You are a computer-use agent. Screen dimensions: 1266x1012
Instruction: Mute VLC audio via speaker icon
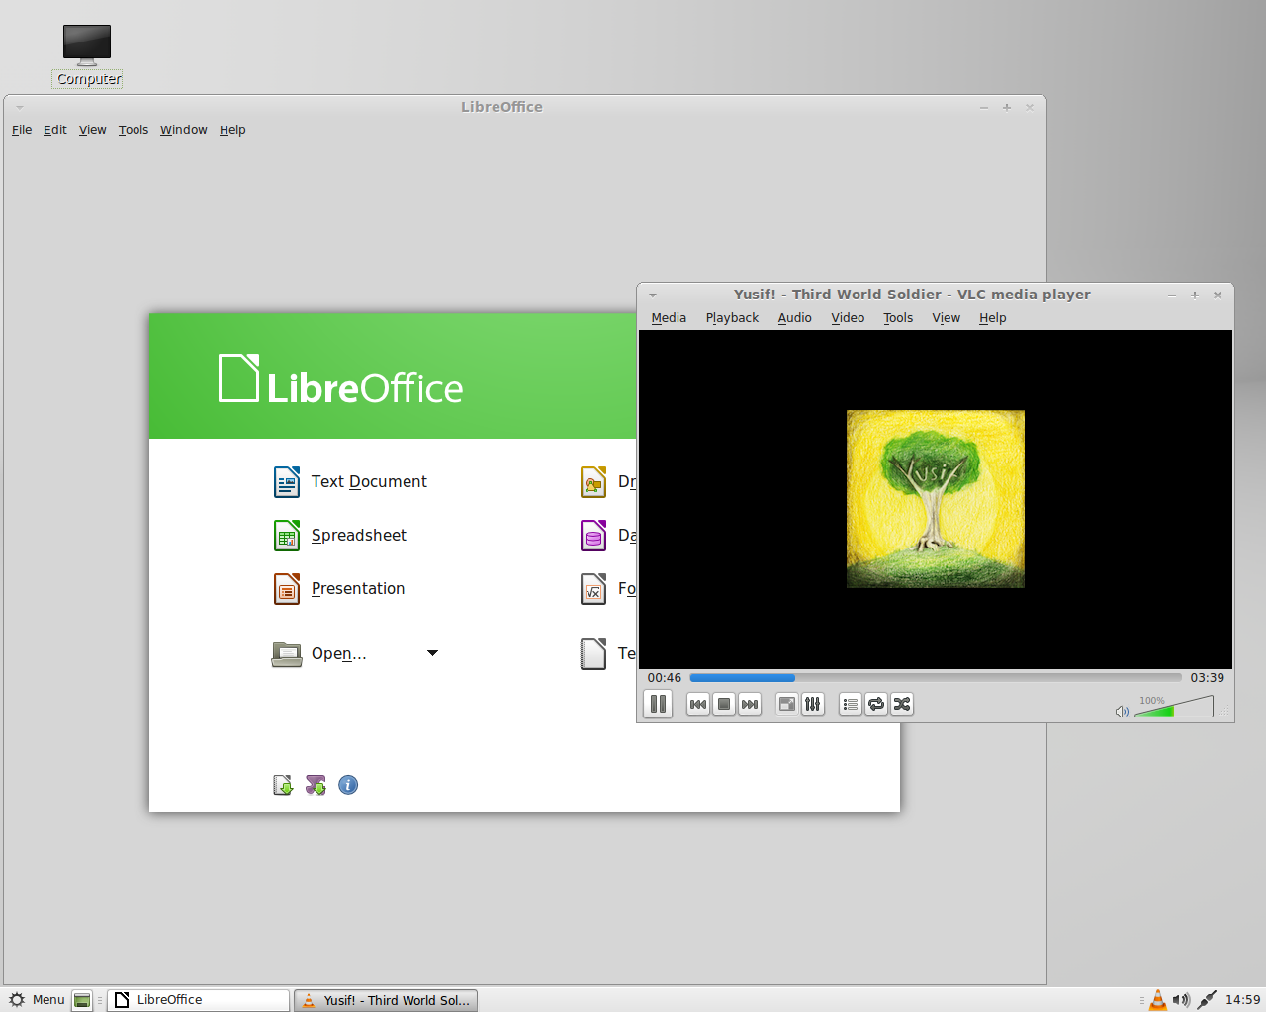coord(1122,712)
